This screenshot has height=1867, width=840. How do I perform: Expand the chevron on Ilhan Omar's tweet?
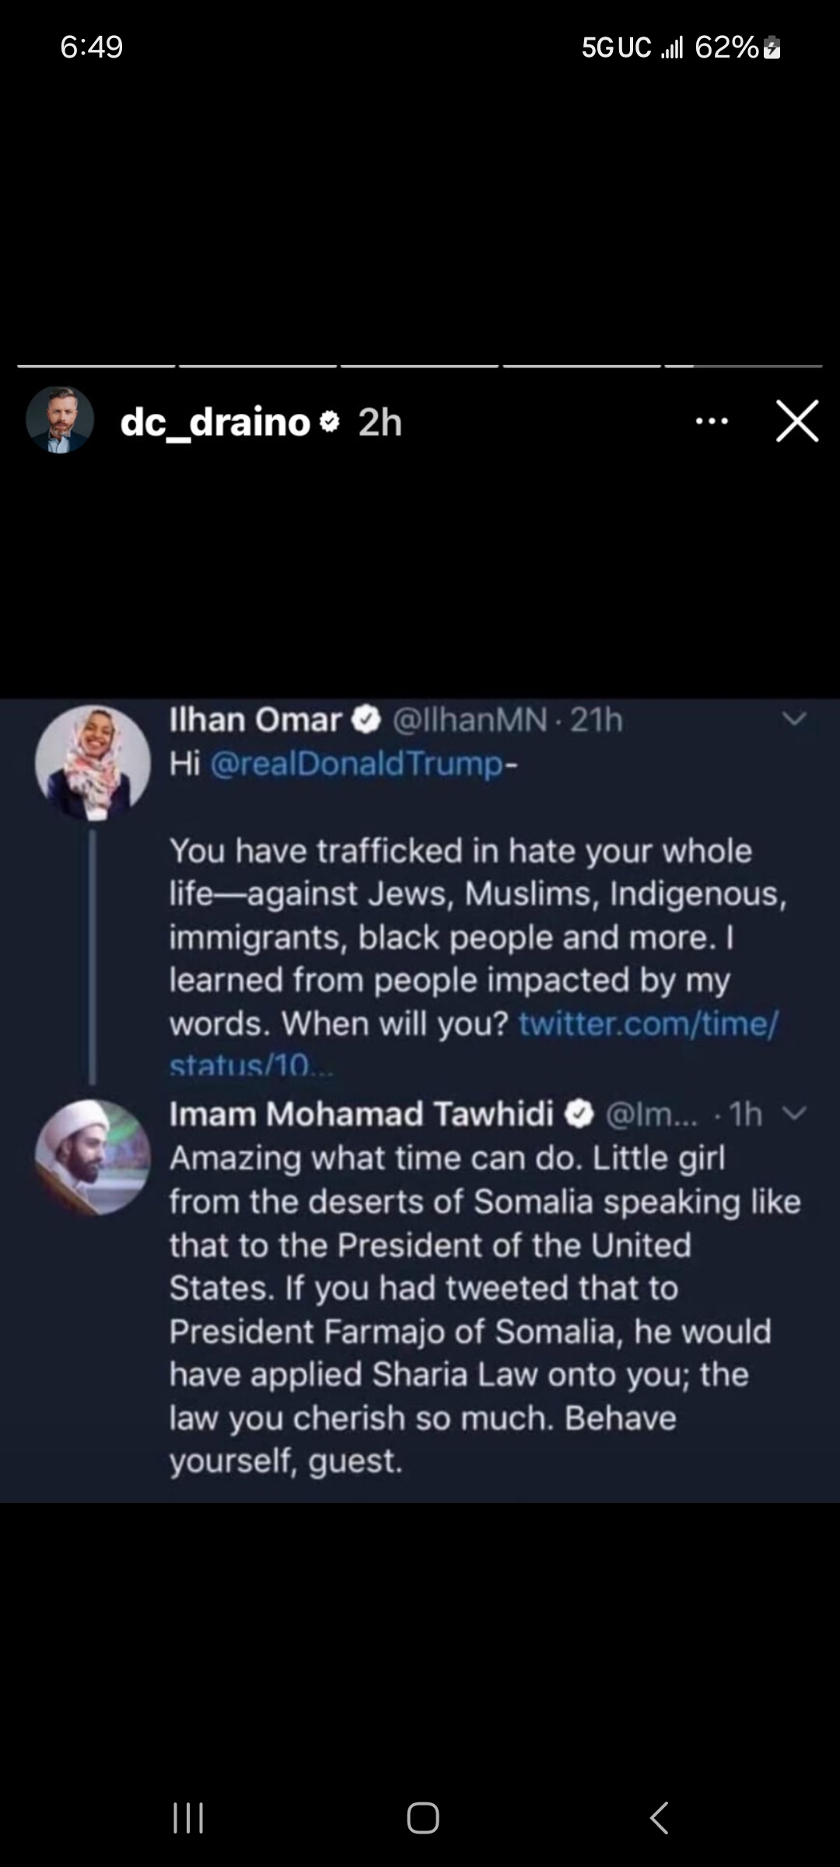point(794,720)
